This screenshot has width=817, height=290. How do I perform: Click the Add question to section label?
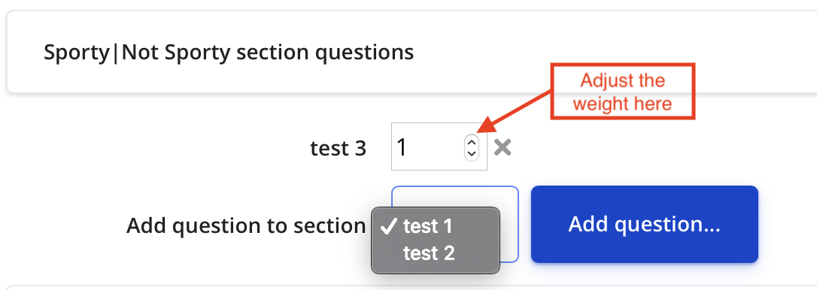click(246, 226)
